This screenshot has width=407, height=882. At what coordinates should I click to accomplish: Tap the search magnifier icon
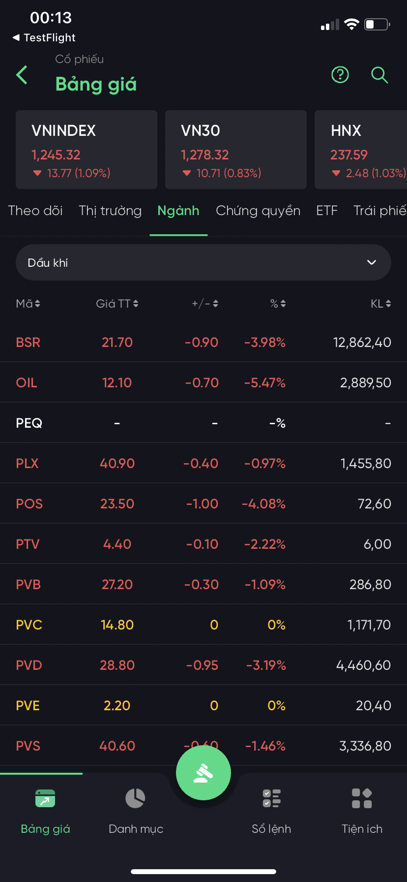tap(379, 75)
